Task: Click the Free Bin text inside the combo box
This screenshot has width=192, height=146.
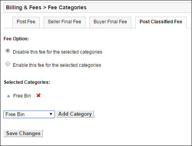Action: click(15, 115)
